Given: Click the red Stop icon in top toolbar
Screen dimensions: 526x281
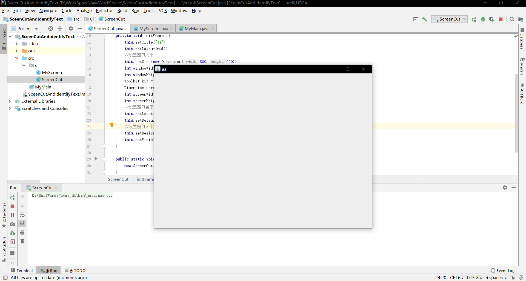Looking at the screenshot, I should click(501, 19).
